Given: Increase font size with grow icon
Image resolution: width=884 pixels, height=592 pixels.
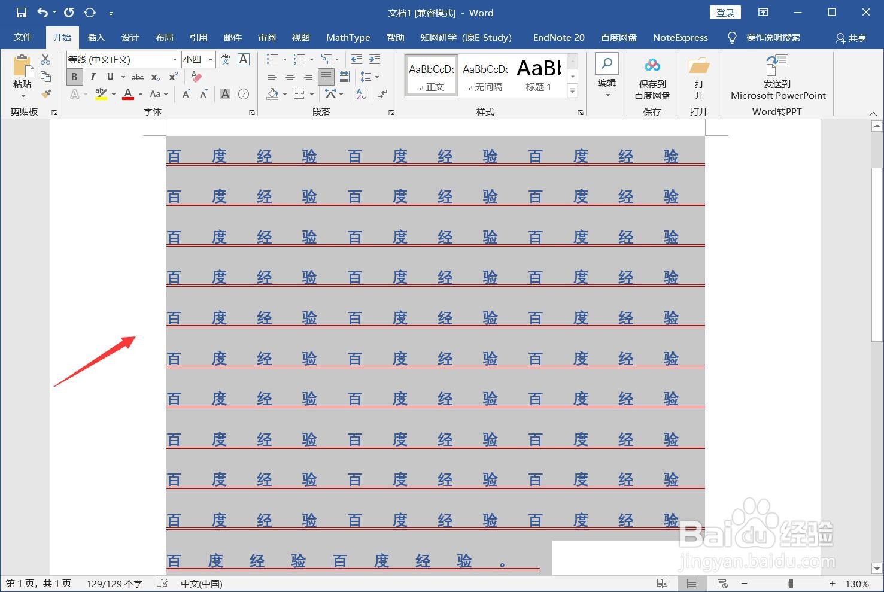Looking at the screenshot, I should click(186, 94).
